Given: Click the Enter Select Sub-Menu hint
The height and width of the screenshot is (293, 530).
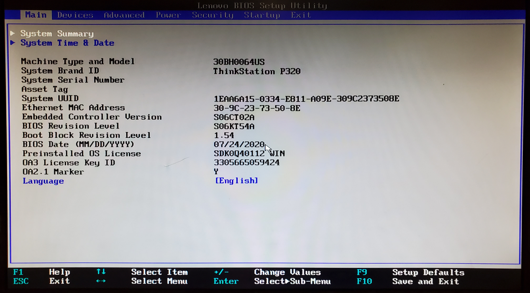Looking at the screenshot, I should coord(272,282).
